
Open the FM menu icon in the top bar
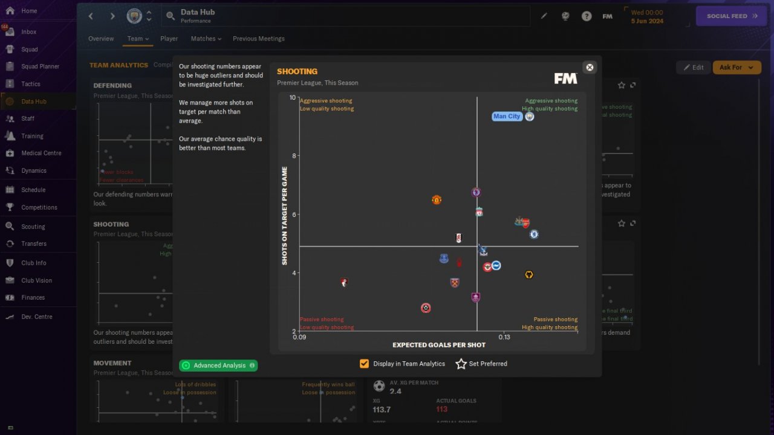(608, 16)
